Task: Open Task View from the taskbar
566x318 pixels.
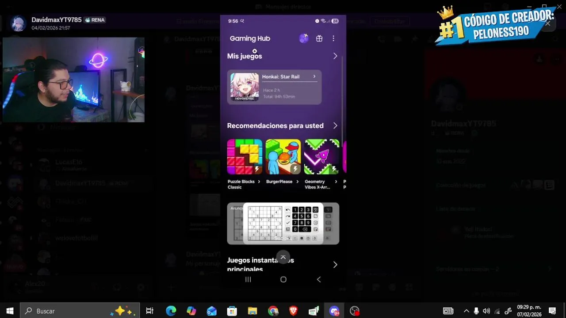Action: (150, 311)
